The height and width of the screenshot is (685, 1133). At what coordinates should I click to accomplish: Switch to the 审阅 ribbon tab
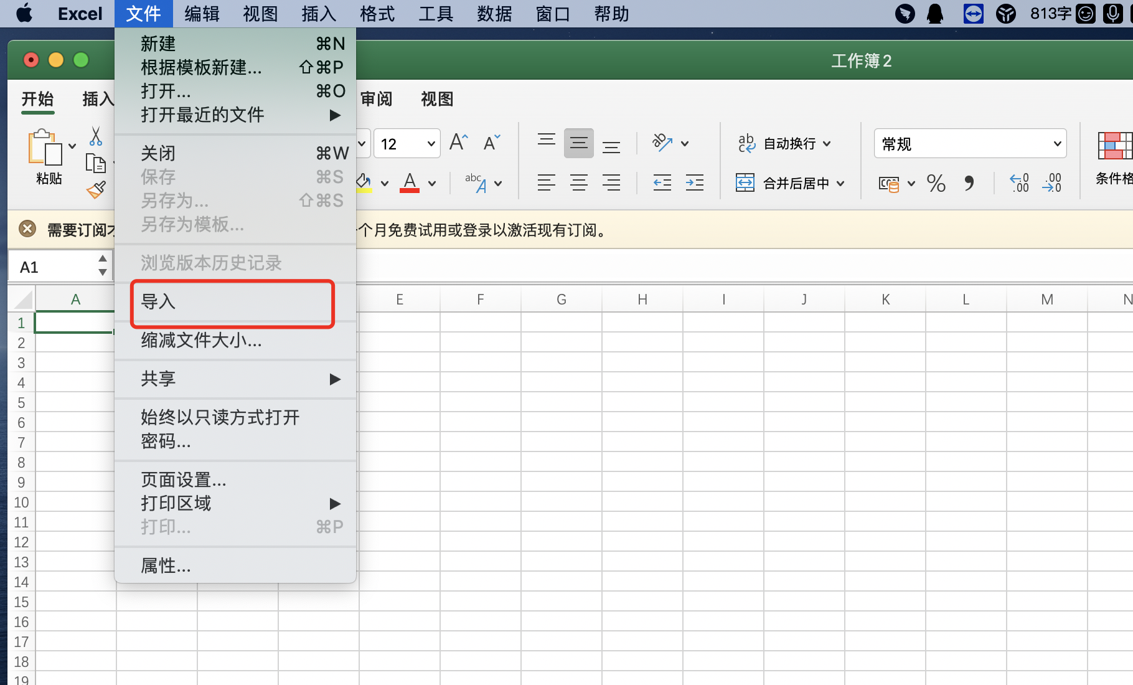[377, 99]
